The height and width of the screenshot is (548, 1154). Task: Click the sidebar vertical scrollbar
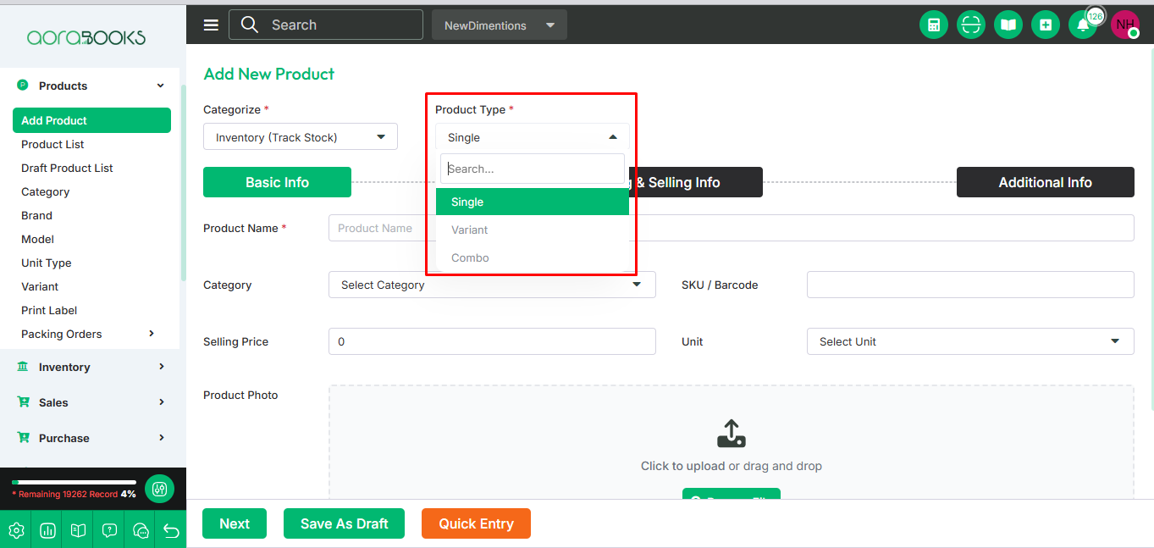pyautogui.click(x=184, y=182)
